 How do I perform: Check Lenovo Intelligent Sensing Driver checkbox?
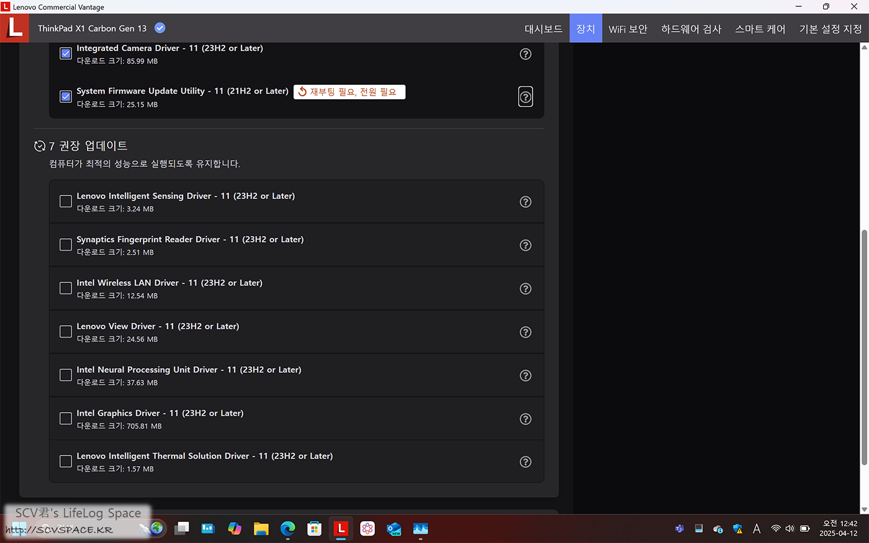[66, 202]
